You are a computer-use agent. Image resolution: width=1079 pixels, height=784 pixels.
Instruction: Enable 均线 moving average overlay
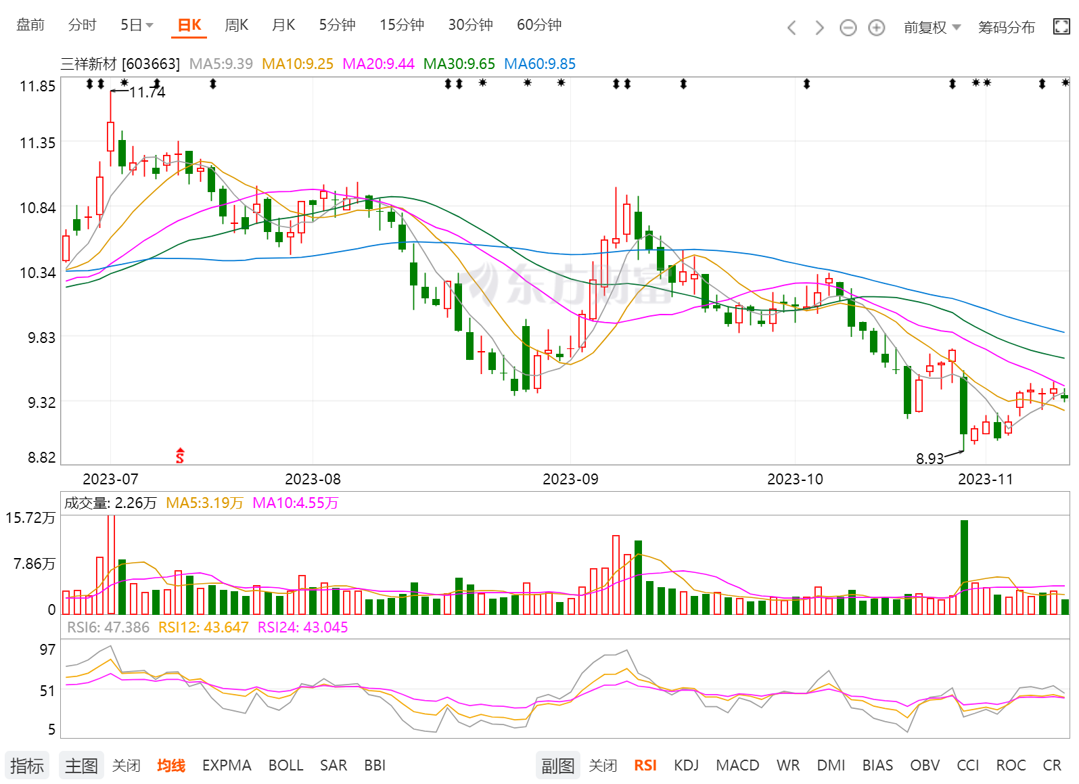pos(171,766)
